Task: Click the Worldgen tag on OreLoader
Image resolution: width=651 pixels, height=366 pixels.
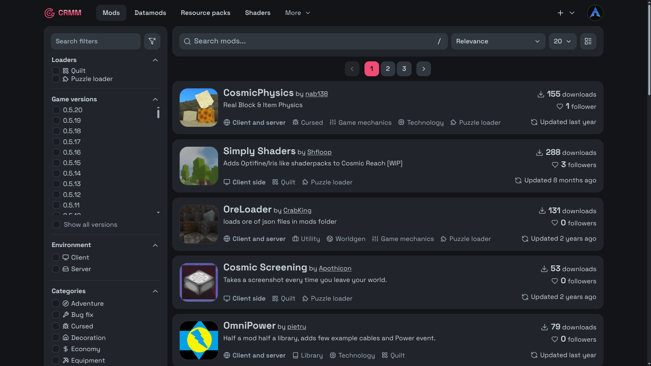Action: point(346,239)
